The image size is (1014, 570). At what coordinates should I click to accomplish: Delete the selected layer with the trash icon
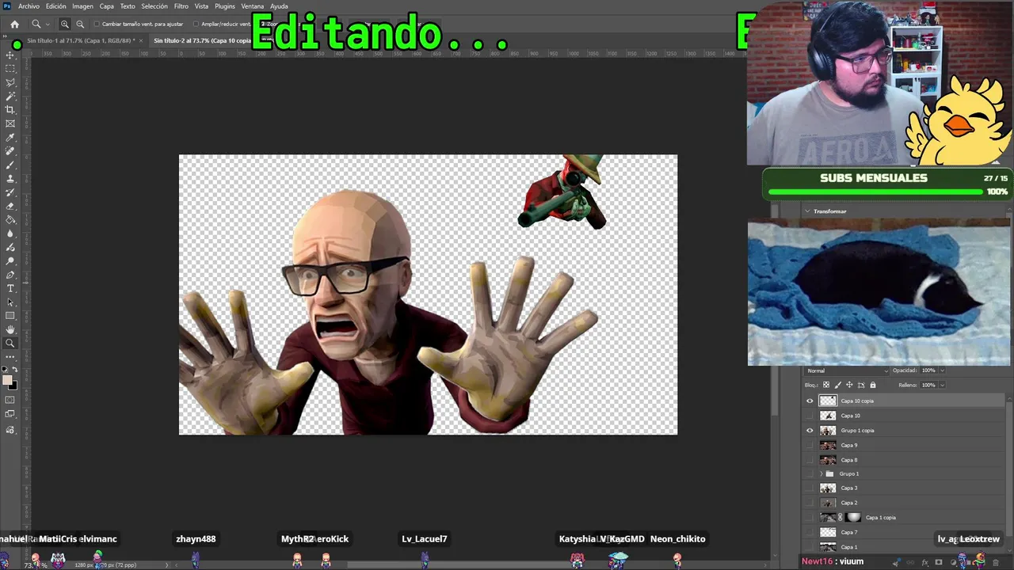point(996,563)
